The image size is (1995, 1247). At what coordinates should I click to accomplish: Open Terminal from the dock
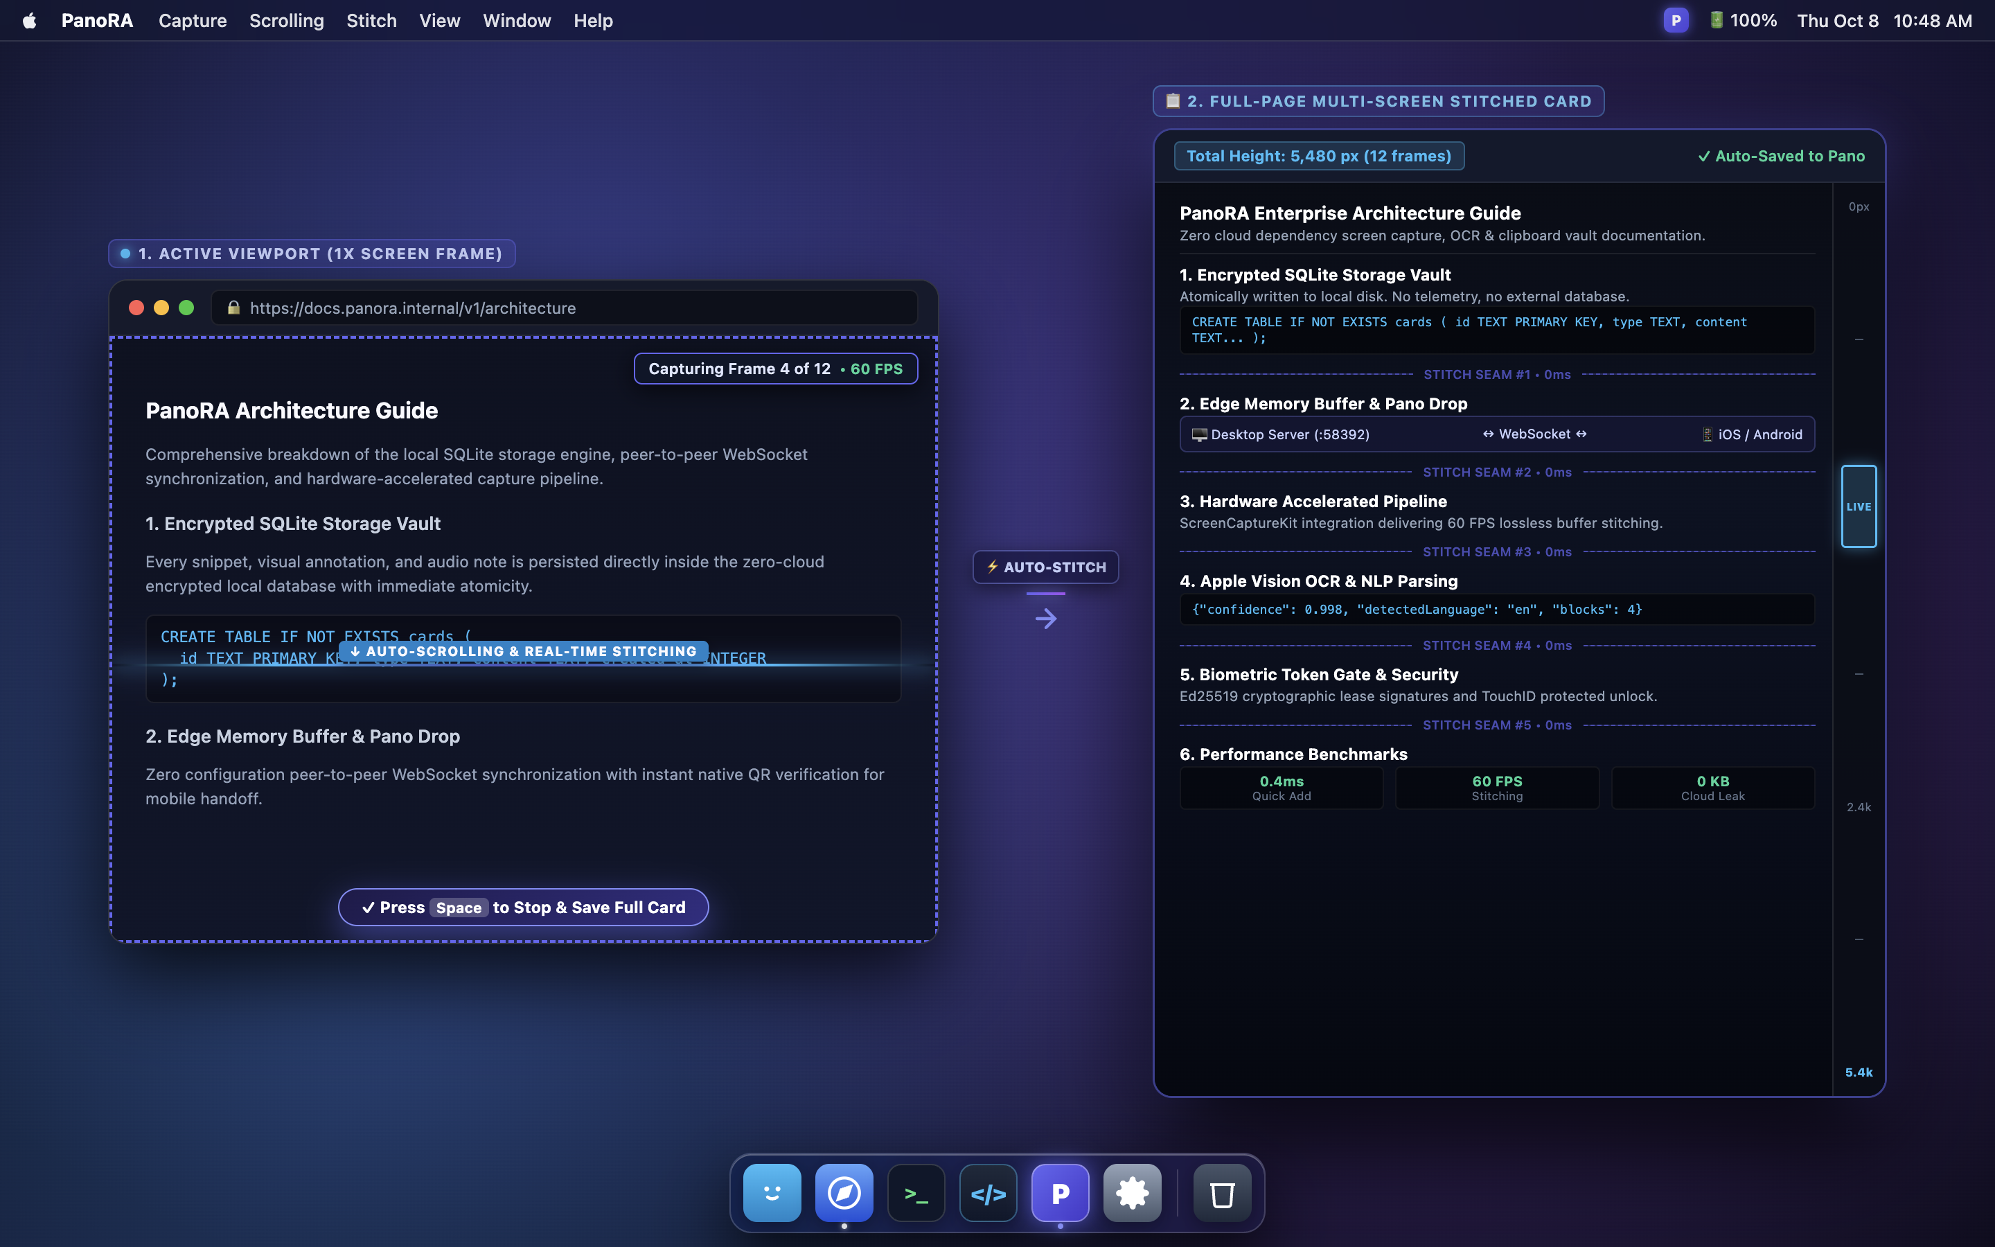click(x=916, y=1192)
